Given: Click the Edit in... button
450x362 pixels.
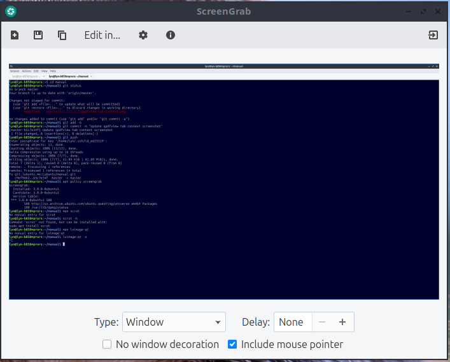Looking at the screenshot, I should point(102,35).
